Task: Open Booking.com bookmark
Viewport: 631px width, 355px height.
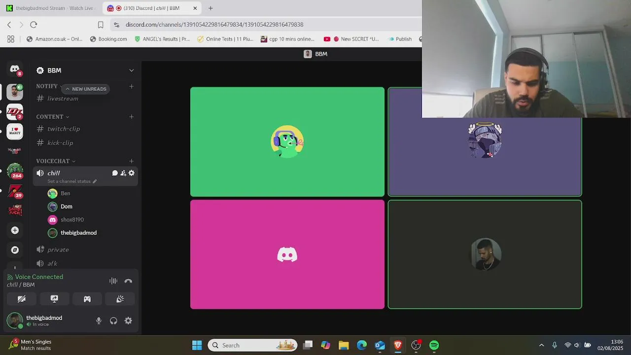Action: [108, 39]
